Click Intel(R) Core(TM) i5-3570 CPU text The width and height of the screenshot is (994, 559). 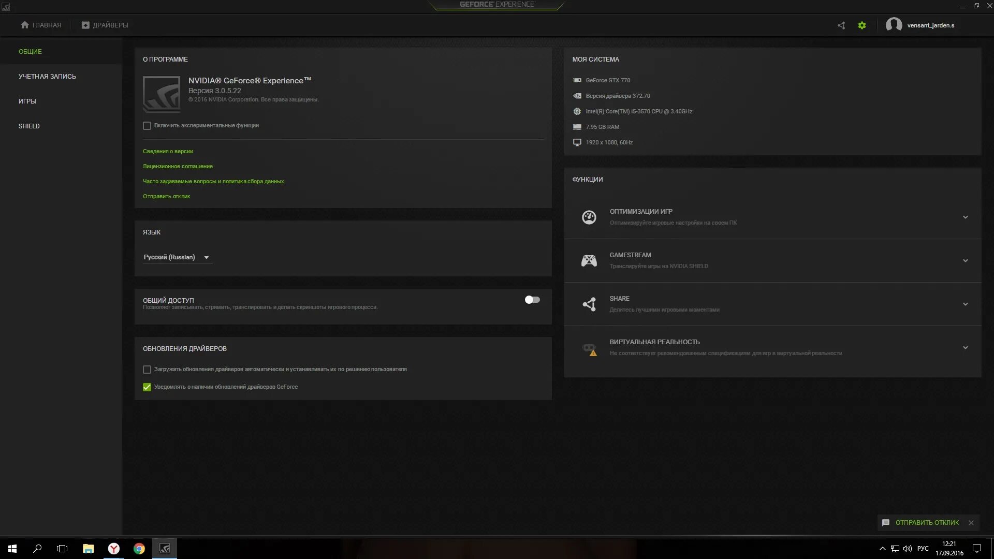pyautogui.click(x=639, y=111)
